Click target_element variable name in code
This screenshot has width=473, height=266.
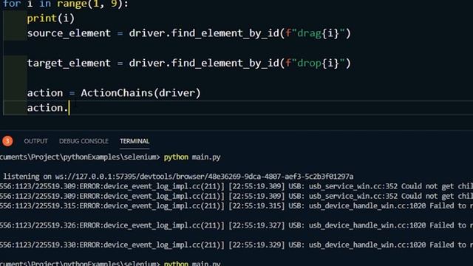point(69,63)
